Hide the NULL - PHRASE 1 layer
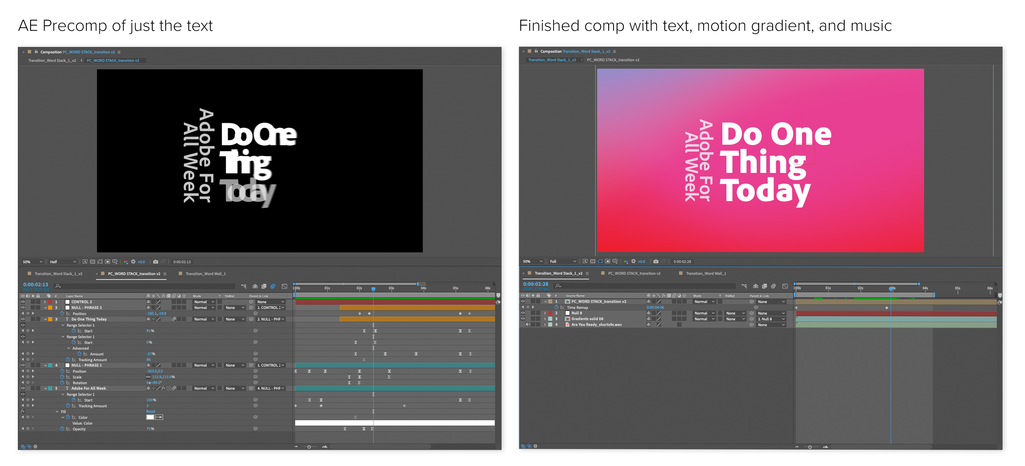1025x466 pixels. tap(23, 365)
